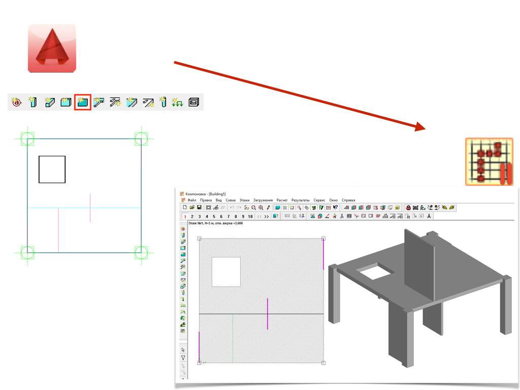Screen dimensions: 520x390
Task: Click the red-highlighted create slab icon
Action: [82, 102]
